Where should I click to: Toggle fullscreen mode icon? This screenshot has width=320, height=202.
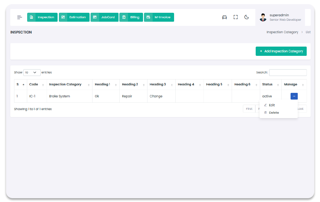pyautogui.click(x=236, y=17)
